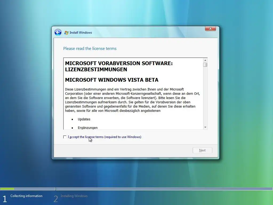Viewport: 273px width, 205px height.
Task: Go back using the blue arrow button
Action: point(58,32)
